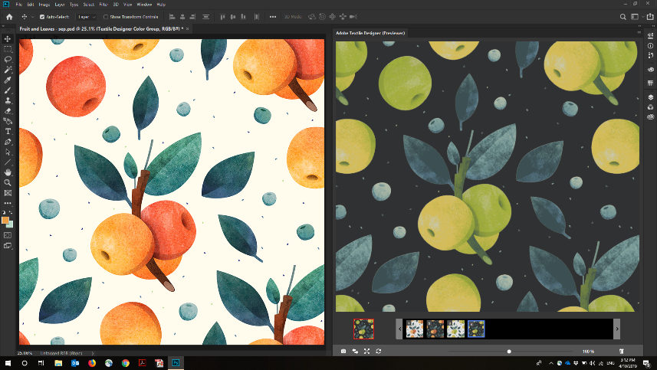Switch to Fruit and Leaves document tab

100,28
